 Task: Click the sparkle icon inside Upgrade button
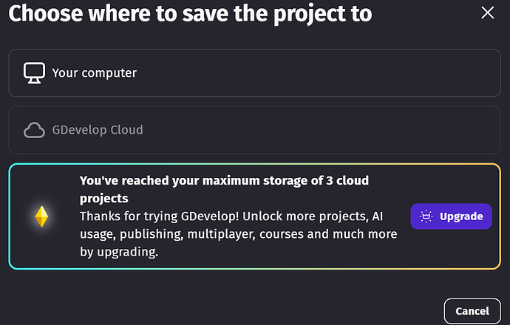click(x=426, y=216)
